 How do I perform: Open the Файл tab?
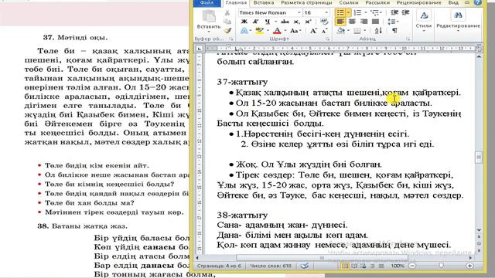tap(207, 2)
